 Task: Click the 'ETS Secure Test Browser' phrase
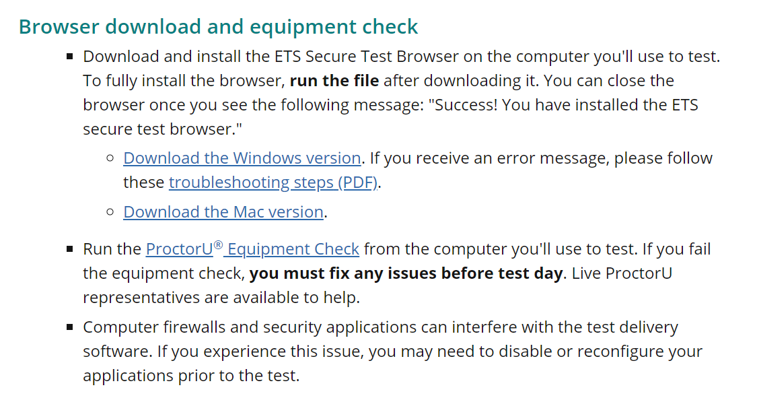367,56
